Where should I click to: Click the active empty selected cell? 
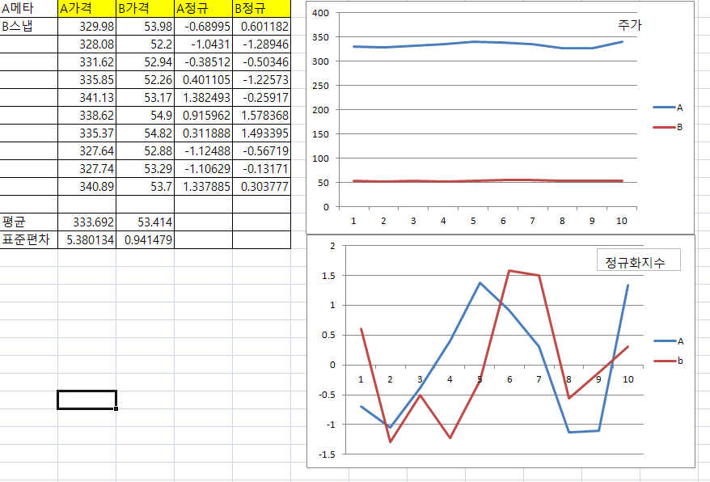tap(87, 400)
